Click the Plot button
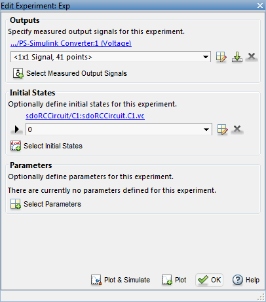This screenshot has width=266, height=302. (x=174, y=280)
